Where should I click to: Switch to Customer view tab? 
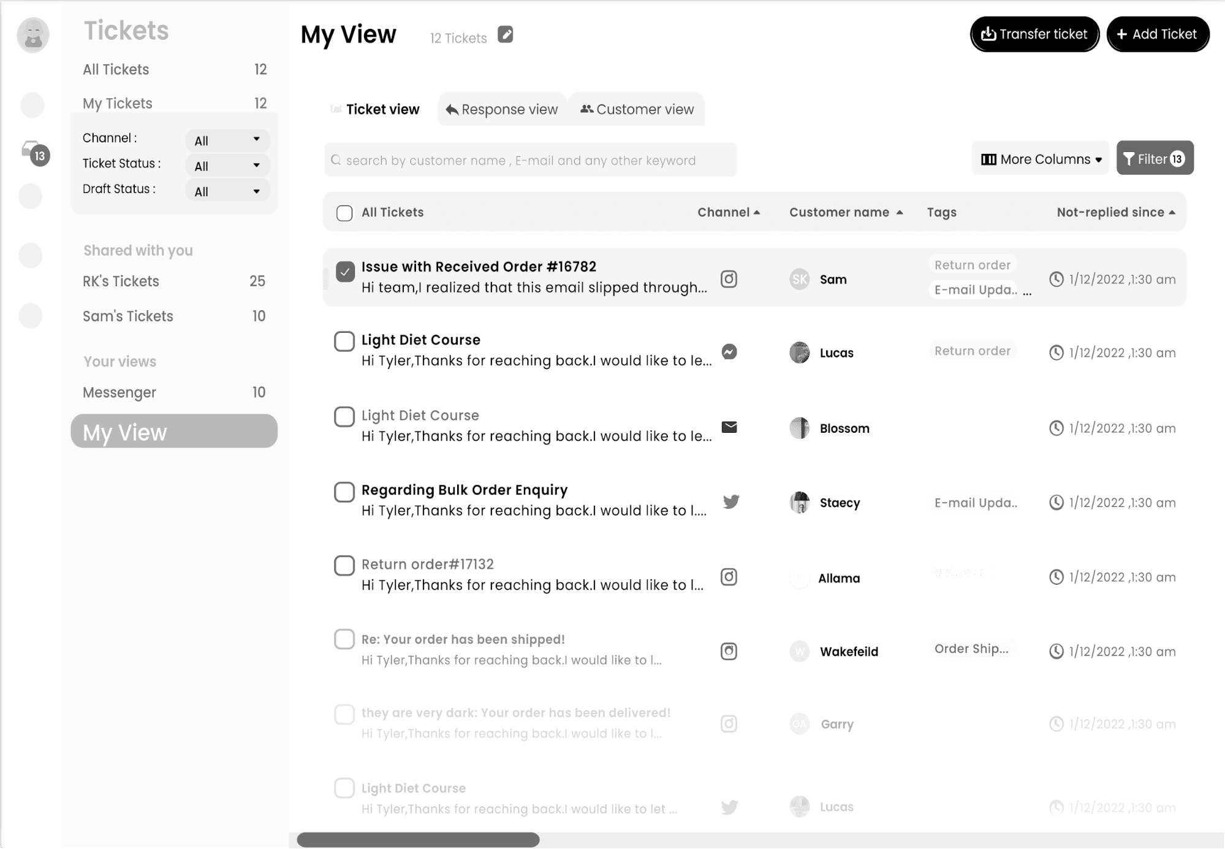point(637,109)
